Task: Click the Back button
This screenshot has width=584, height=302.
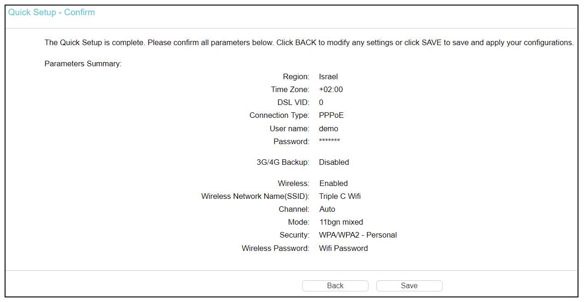Action: tap(335, 286)
